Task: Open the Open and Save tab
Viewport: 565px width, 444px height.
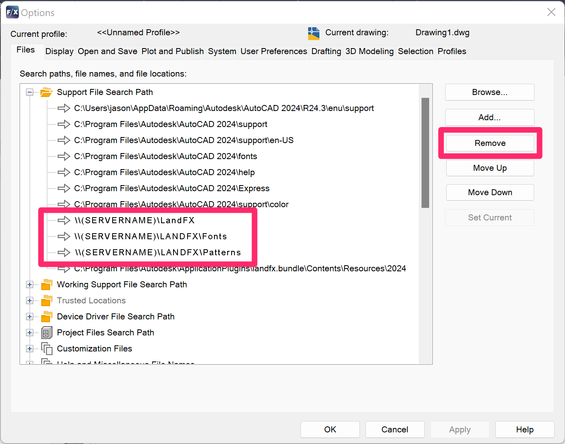Action: tap(107, 51)
